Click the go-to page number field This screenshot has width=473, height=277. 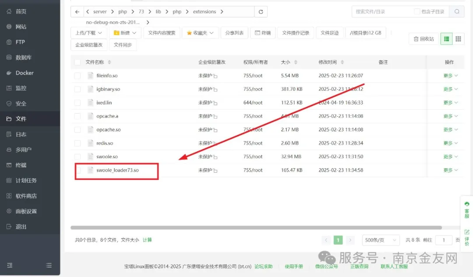click(444, 240)
